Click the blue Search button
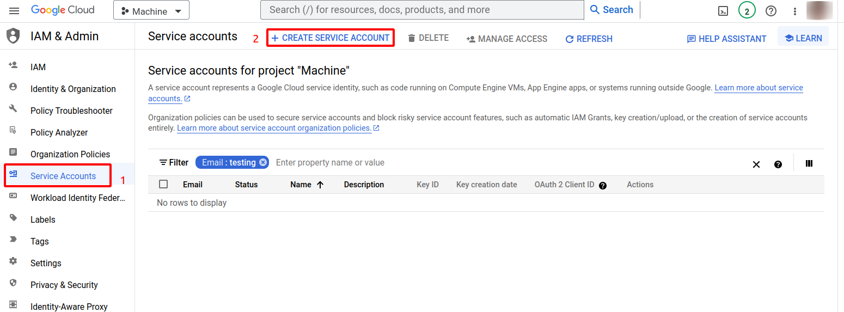The image size is (844, 312). [x=611, y=10]
